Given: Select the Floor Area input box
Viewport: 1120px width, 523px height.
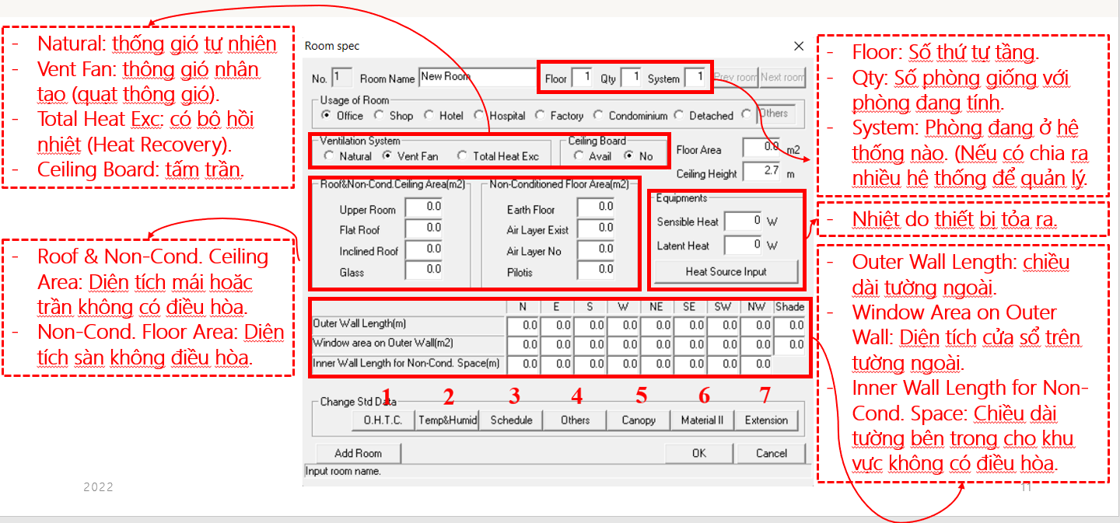Looking at the screenshot, I should (x=761, y=148).
